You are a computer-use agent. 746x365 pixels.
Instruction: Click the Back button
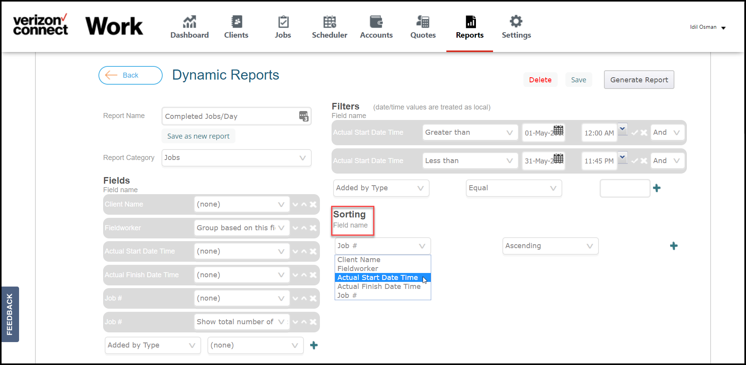pyautogui.click(x=130, y=75)
